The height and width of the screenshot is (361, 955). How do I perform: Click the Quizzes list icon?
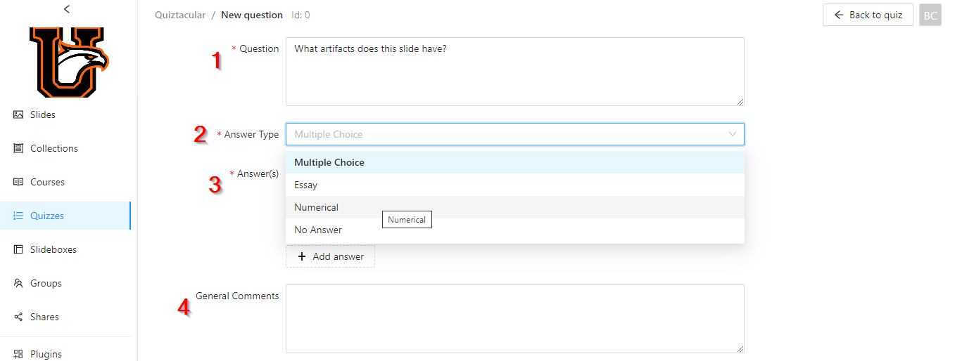[x=19, y=216]
